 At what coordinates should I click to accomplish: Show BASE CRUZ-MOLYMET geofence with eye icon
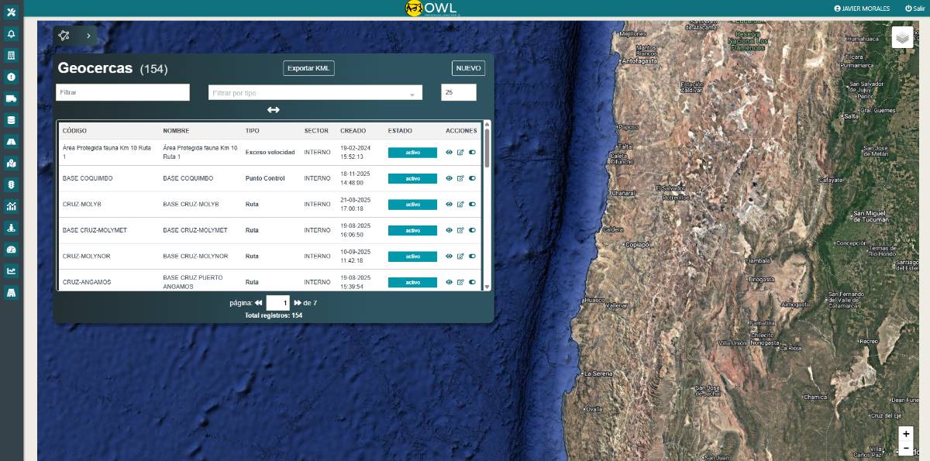449,231
